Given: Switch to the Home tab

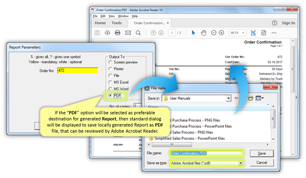Looking at the screenshot, I should tap(100, 23).
